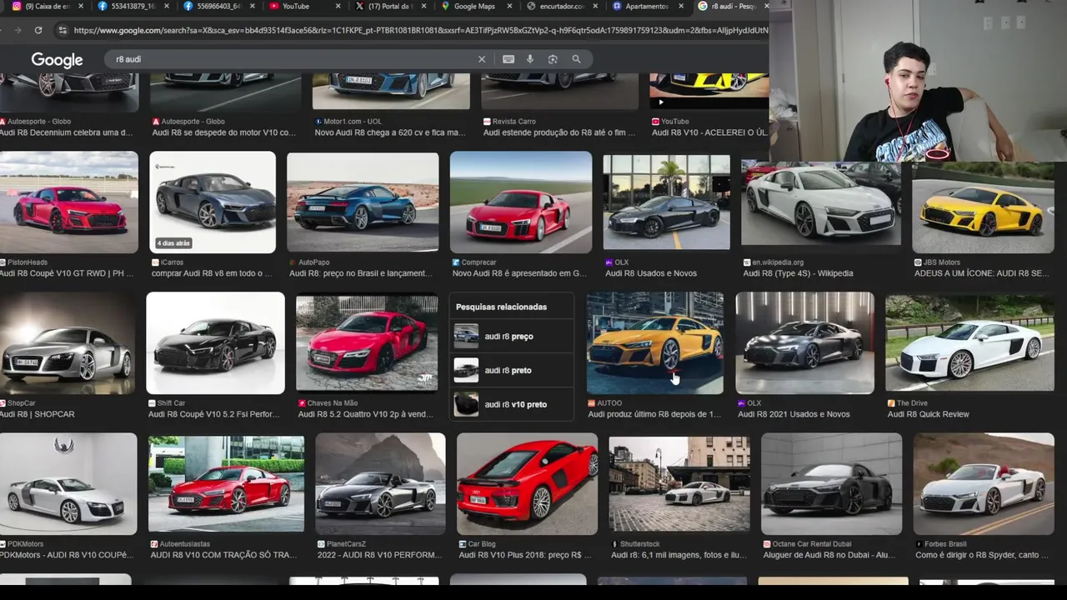This screenshot has width=1067, height=600.
Task: Close the Google Maps browser tab
Action: click(x=509, y=6)
